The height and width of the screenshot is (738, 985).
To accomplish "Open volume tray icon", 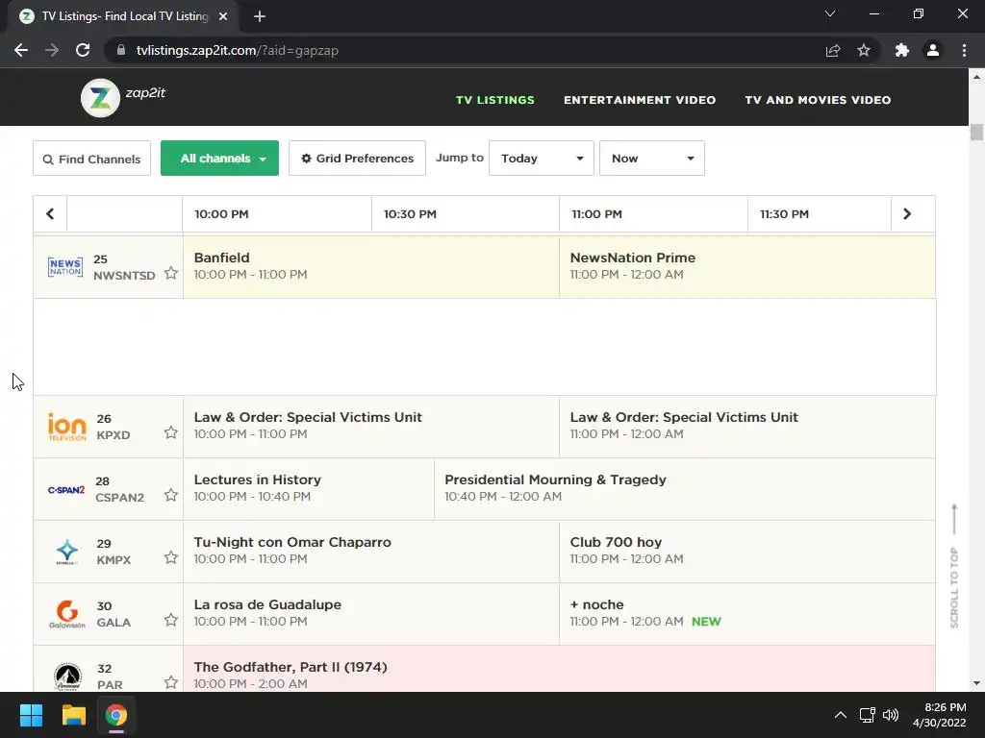I will (x=891, y=715).
